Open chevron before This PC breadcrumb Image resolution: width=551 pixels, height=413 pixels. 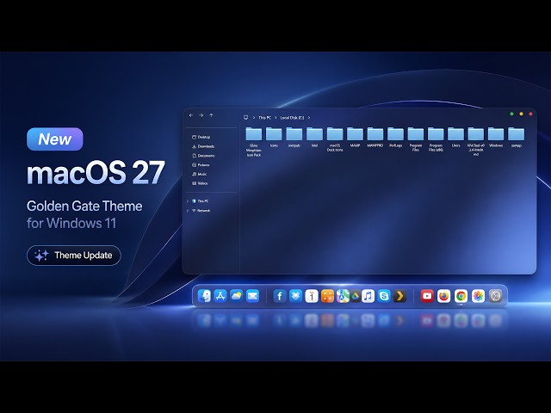click(254, 118)
